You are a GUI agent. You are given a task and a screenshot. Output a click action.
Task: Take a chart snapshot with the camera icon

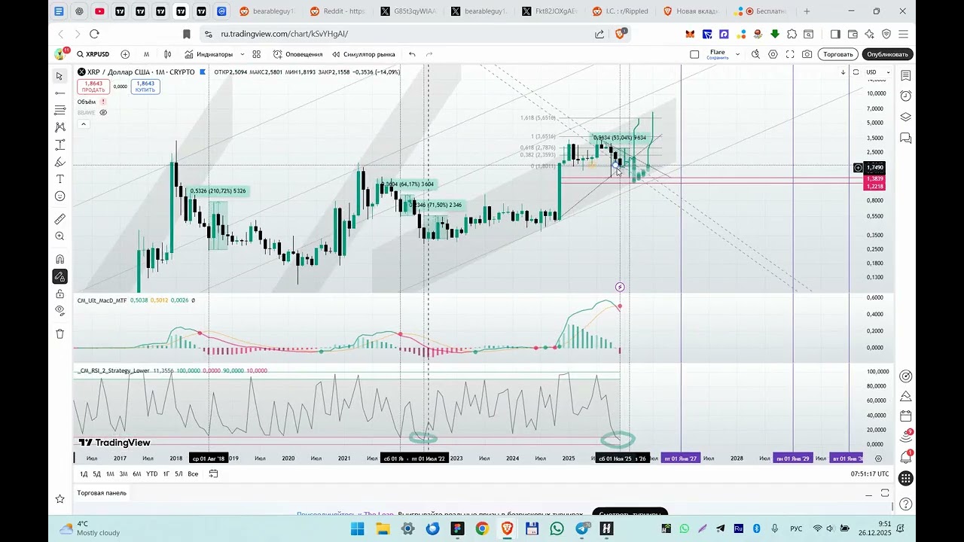click(x=807, y=54)
